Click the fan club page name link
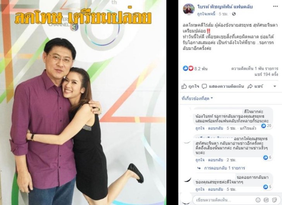Image resolution: width=282 pixels, height=205 pixels. 225,7
